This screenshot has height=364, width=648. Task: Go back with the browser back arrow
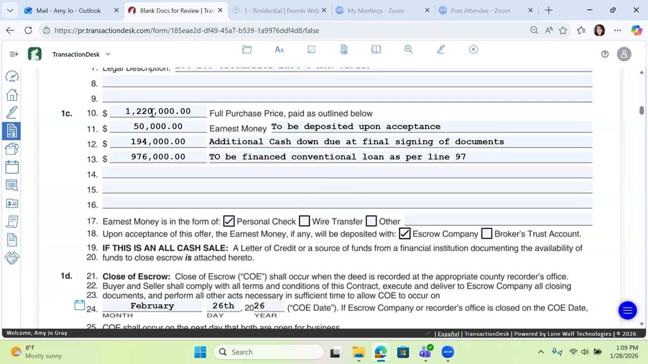pyautogui.click(x=10, y=30)
